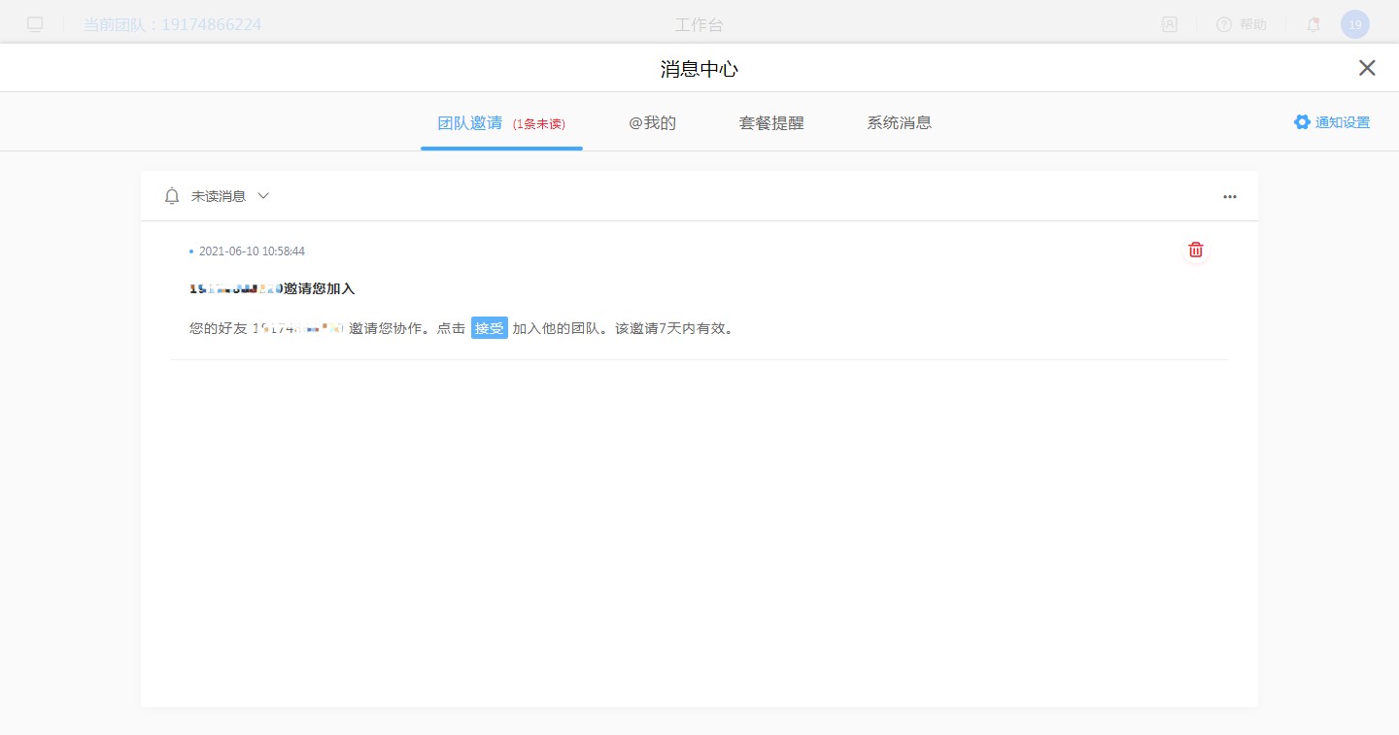Viewport: 1399px width, 735px height.
Task: Open the 套餐提醒 tab
Action: [x=771, y=123]
